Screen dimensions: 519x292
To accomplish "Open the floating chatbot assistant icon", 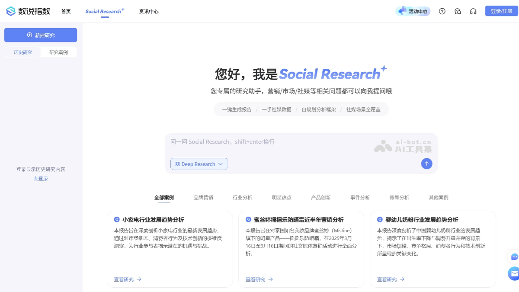I will click(514, 257).
